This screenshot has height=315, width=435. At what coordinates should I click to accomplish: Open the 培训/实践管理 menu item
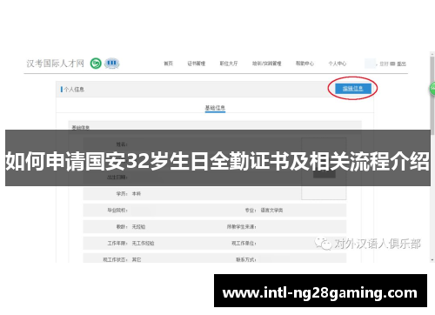click(266, 64)
